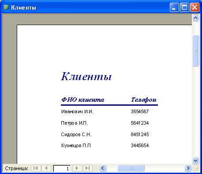Go to previous report page
The height and width of the screenshot is (174, 202).
pos(46,168)
